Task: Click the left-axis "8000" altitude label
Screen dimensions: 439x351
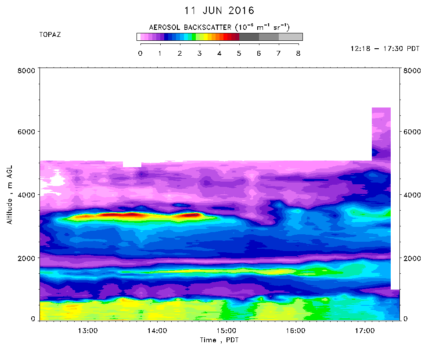Action: (26, 71)
